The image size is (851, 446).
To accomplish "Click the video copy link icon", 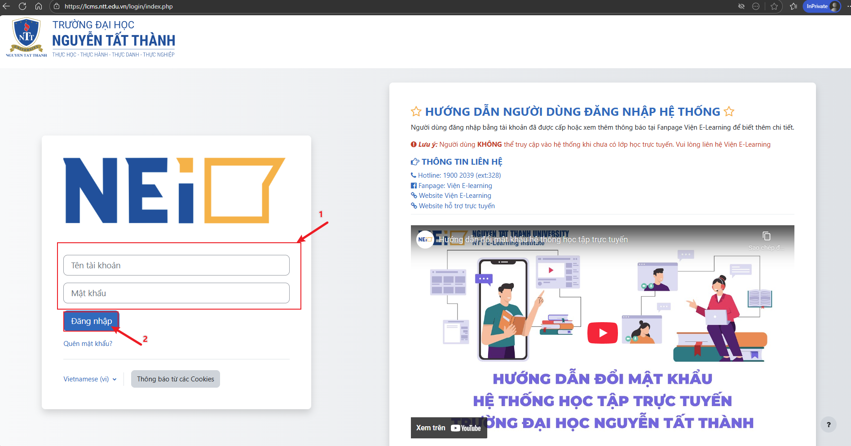I will (x=766, y=236).
